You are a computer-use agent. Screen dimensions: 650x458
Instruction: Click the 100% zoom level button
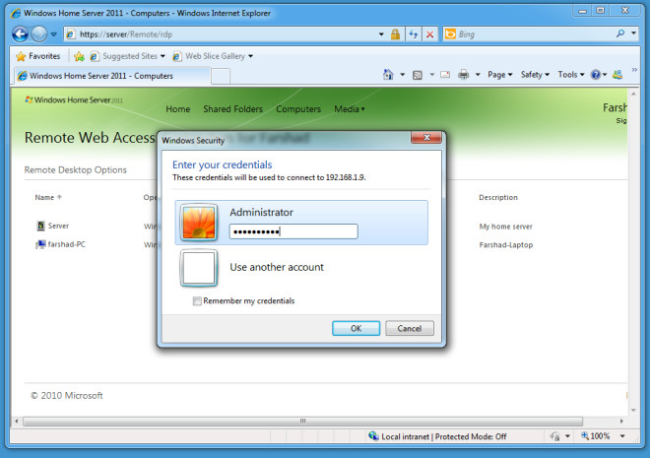(595, 436)
